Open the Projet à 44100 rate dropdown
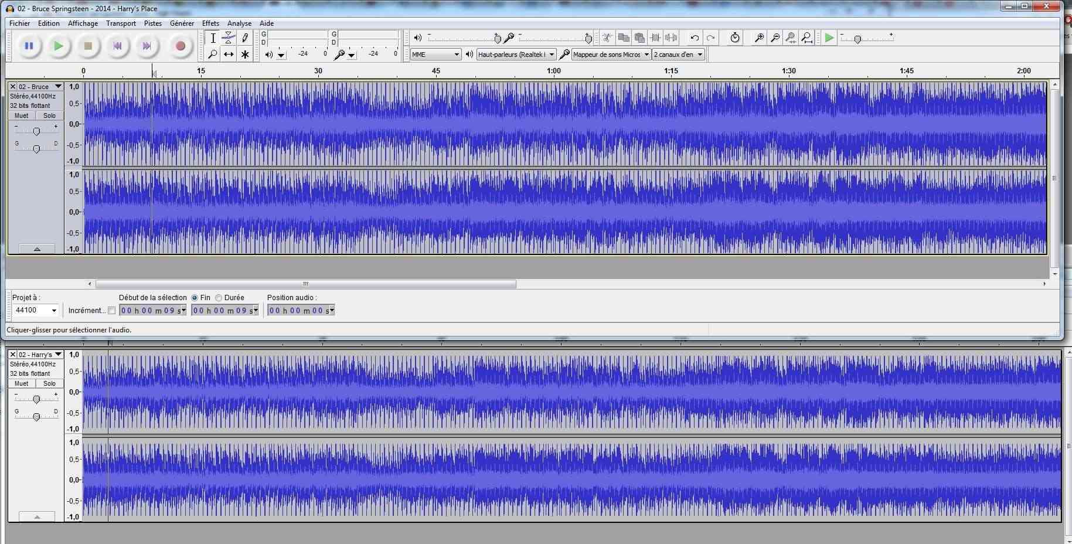Viewport: 1072px width, 544px height. (36, 310)
